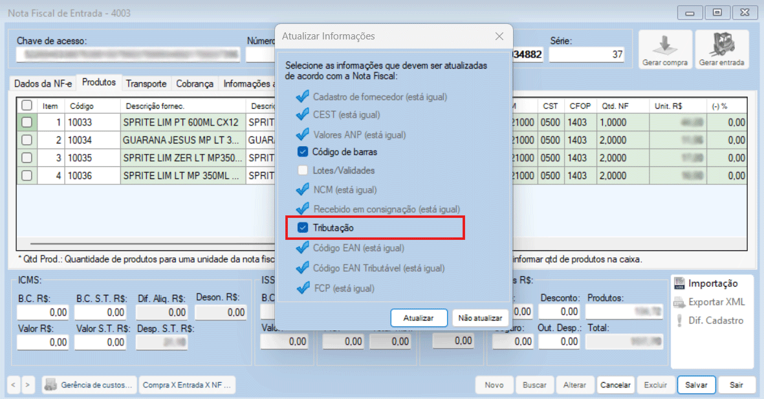Click the Gerar compra icon button

tap(665, 49)
